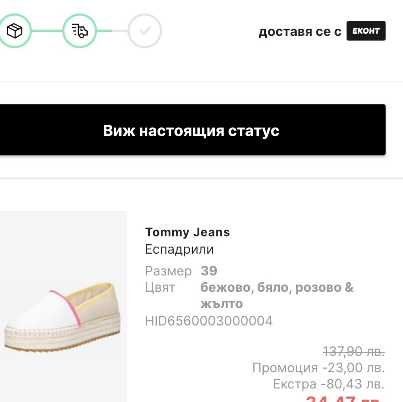The image size is (403, 402).
Task: Click the grey checkmark delivered icon
Action: click(x=145, y=31)
